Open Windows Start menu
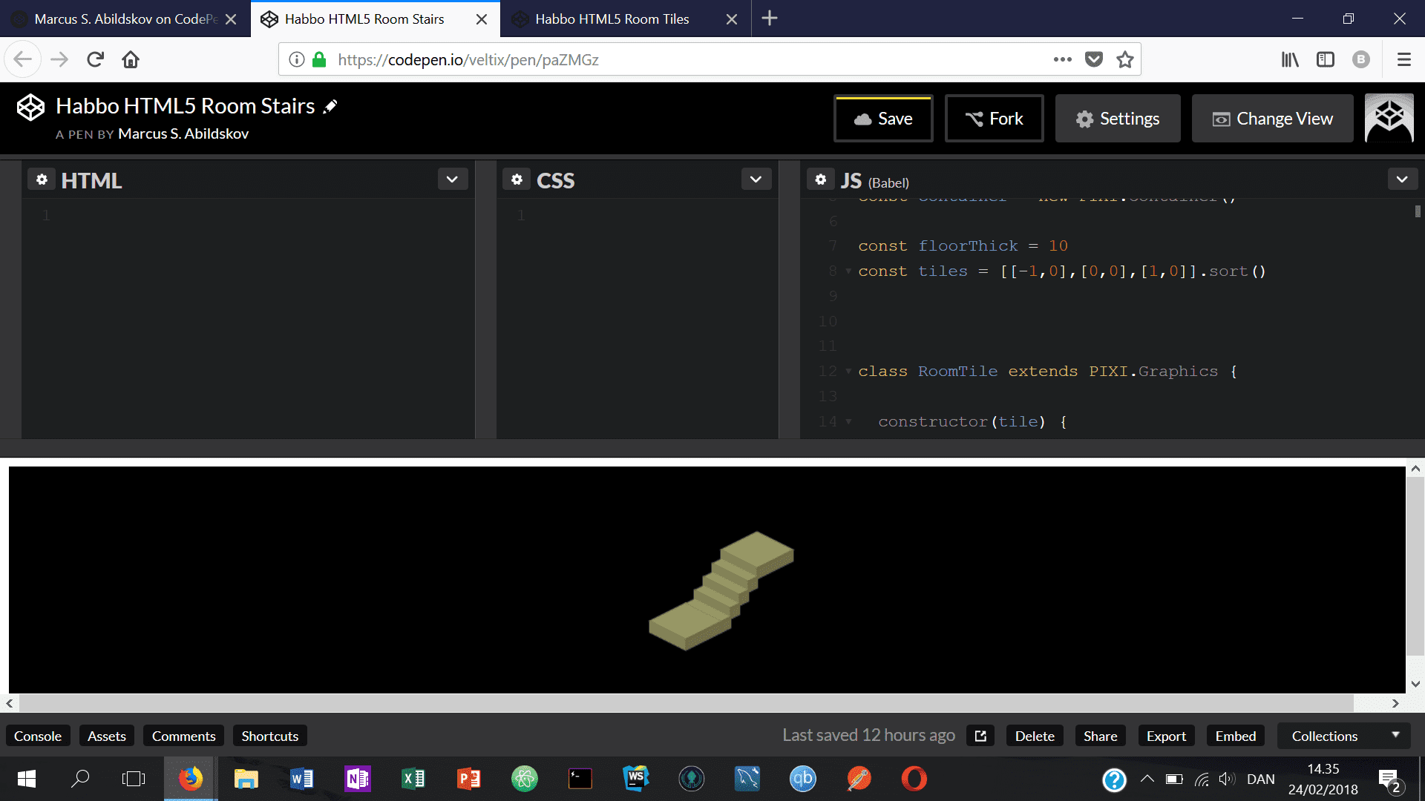The width and height of the screenshot is (1425, 801). coord(27,779)
